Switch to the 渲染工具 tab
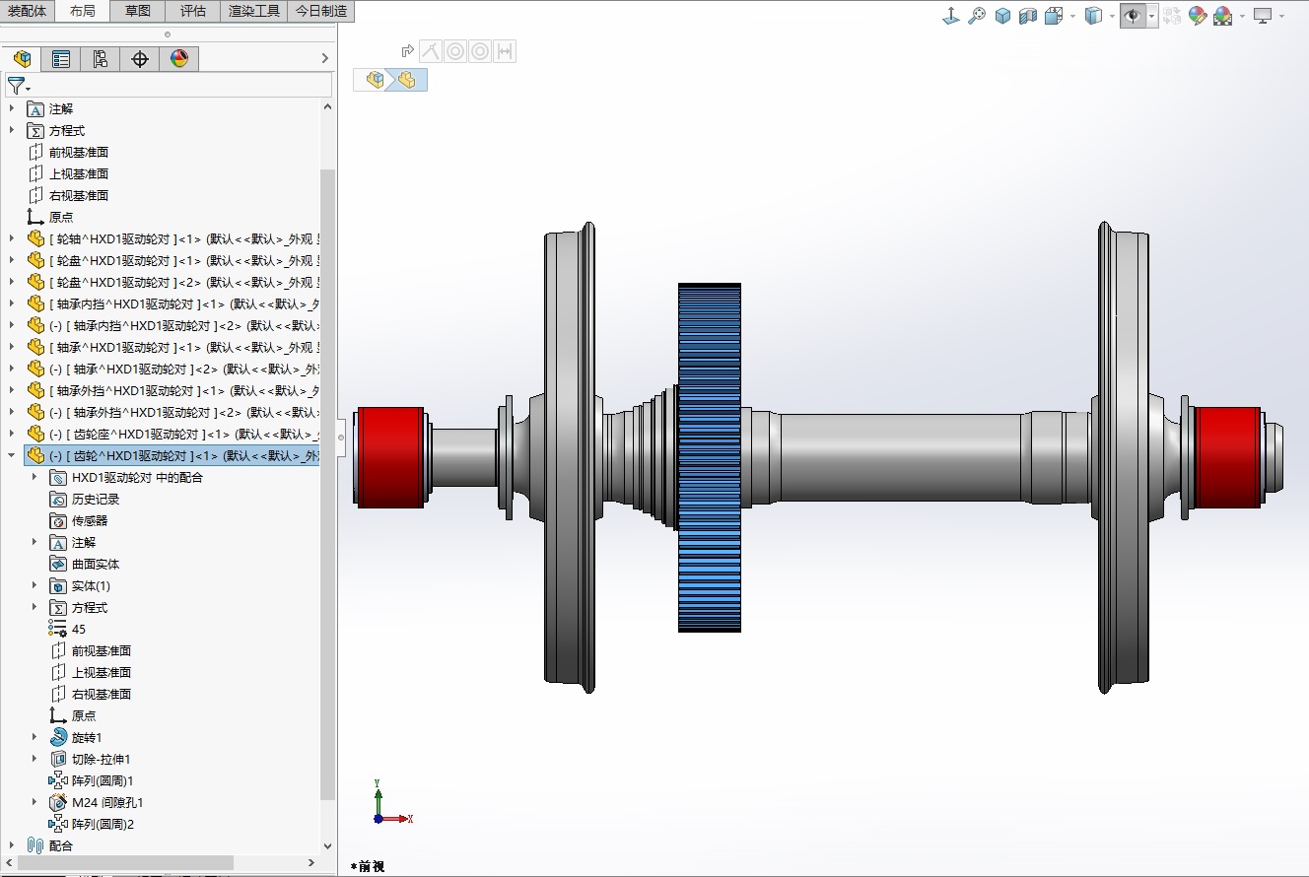The width and height of the screenshot is (1309, 877). [254, 11]
